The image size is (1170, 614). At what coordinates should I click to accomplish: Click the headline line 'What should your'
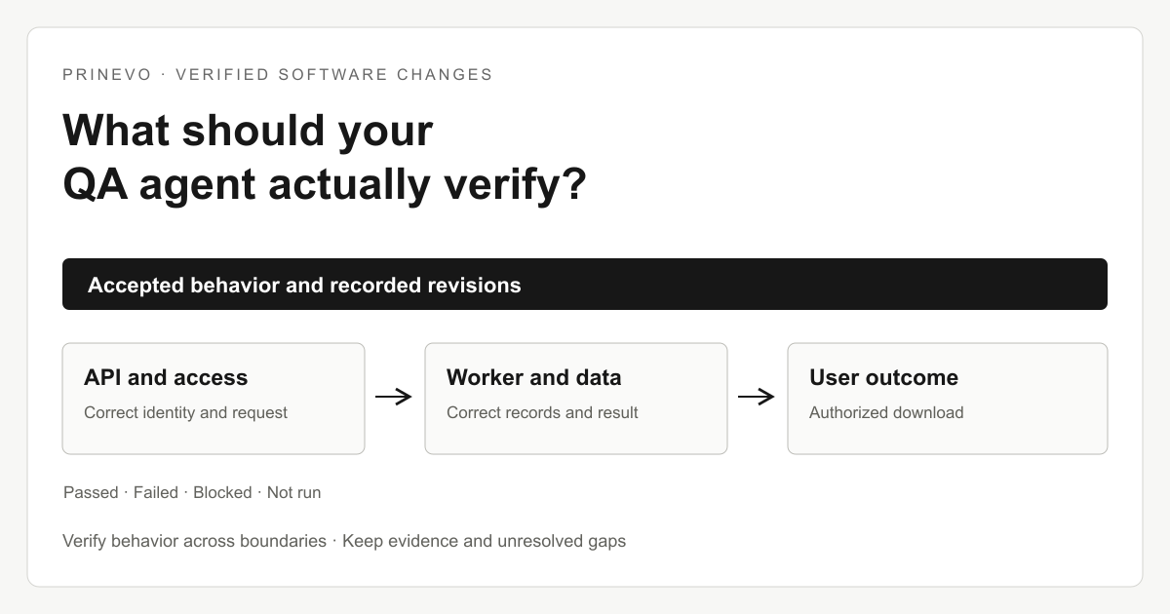tap(248, 131)
